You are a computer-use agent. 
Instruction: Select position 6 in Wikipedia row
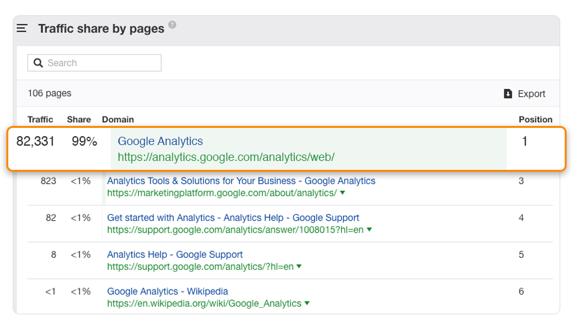pyautogui.click(x=521, y=291)
